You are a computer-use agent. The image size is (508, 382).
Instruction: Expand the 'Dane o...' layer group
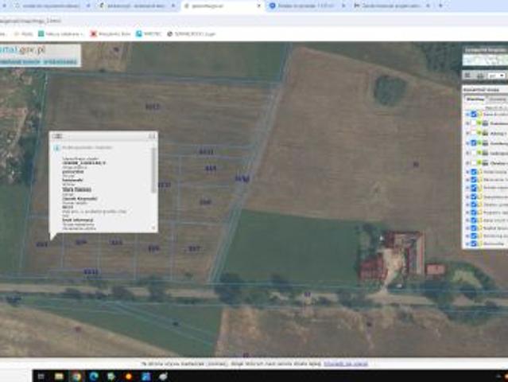point(467,114)
